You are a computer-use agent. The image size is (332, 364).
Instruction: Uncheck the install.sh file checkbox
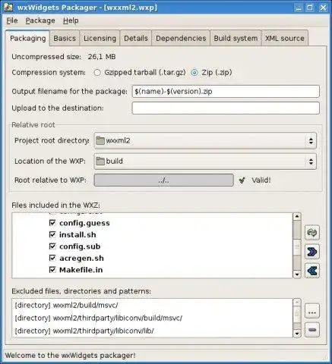click(52, 234)
